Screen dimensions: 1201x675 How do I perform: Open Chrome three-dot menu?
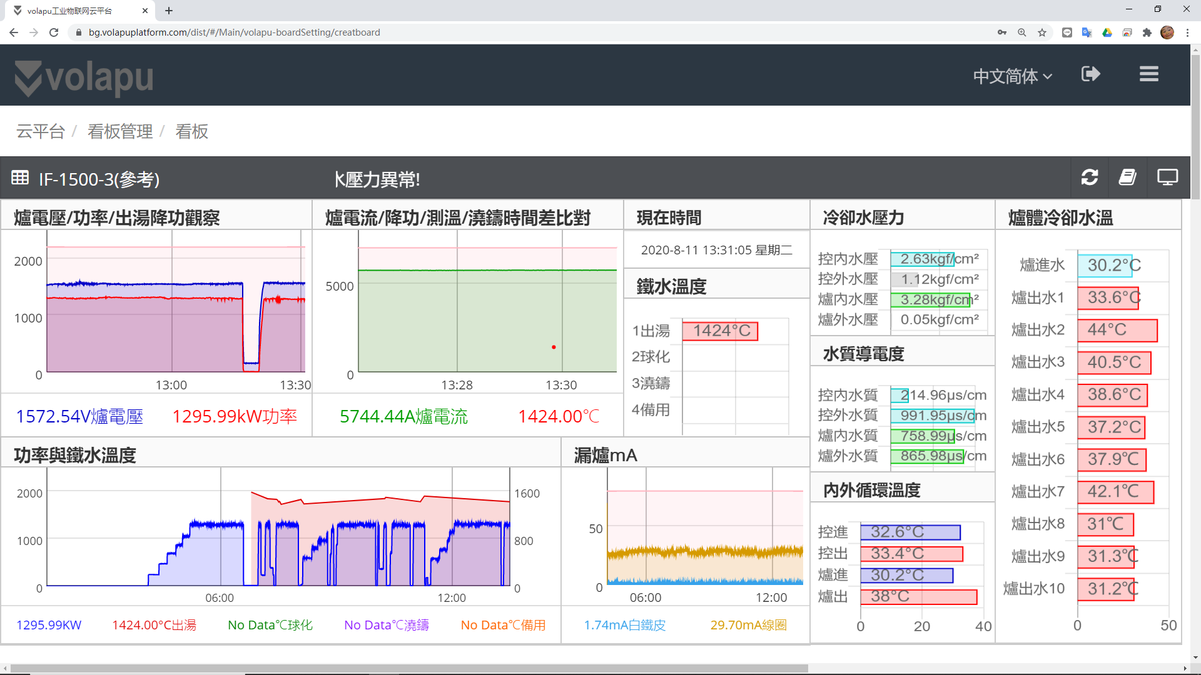click(1187, 32)
